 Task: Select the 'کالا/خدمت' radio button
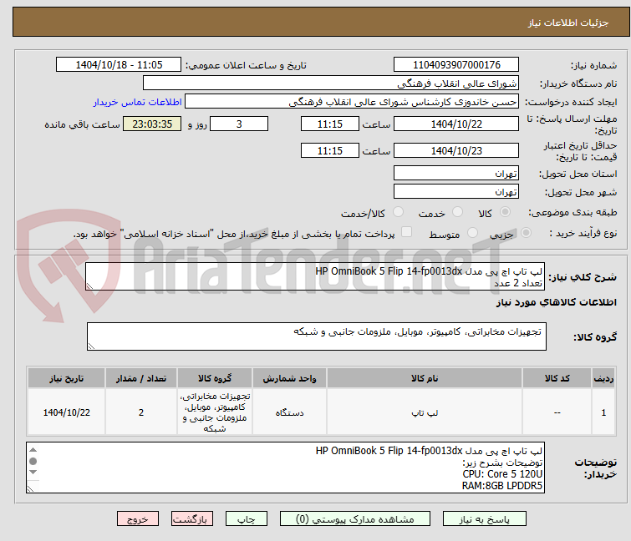398,212
